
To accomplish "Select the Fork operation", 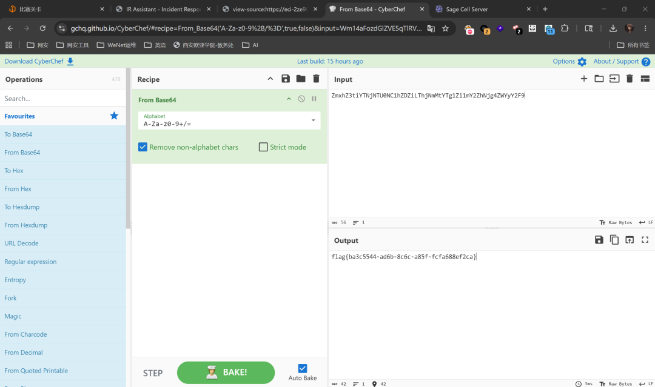I will tap(62, 298).
